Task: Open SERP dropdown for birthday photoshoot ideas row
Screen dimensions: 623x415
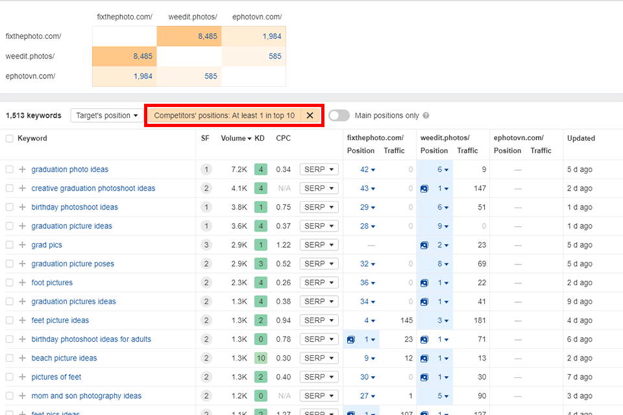Action: click(x=319, y=207)
